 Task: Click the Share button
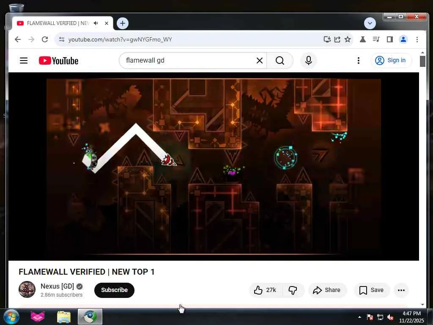[327, 290]
